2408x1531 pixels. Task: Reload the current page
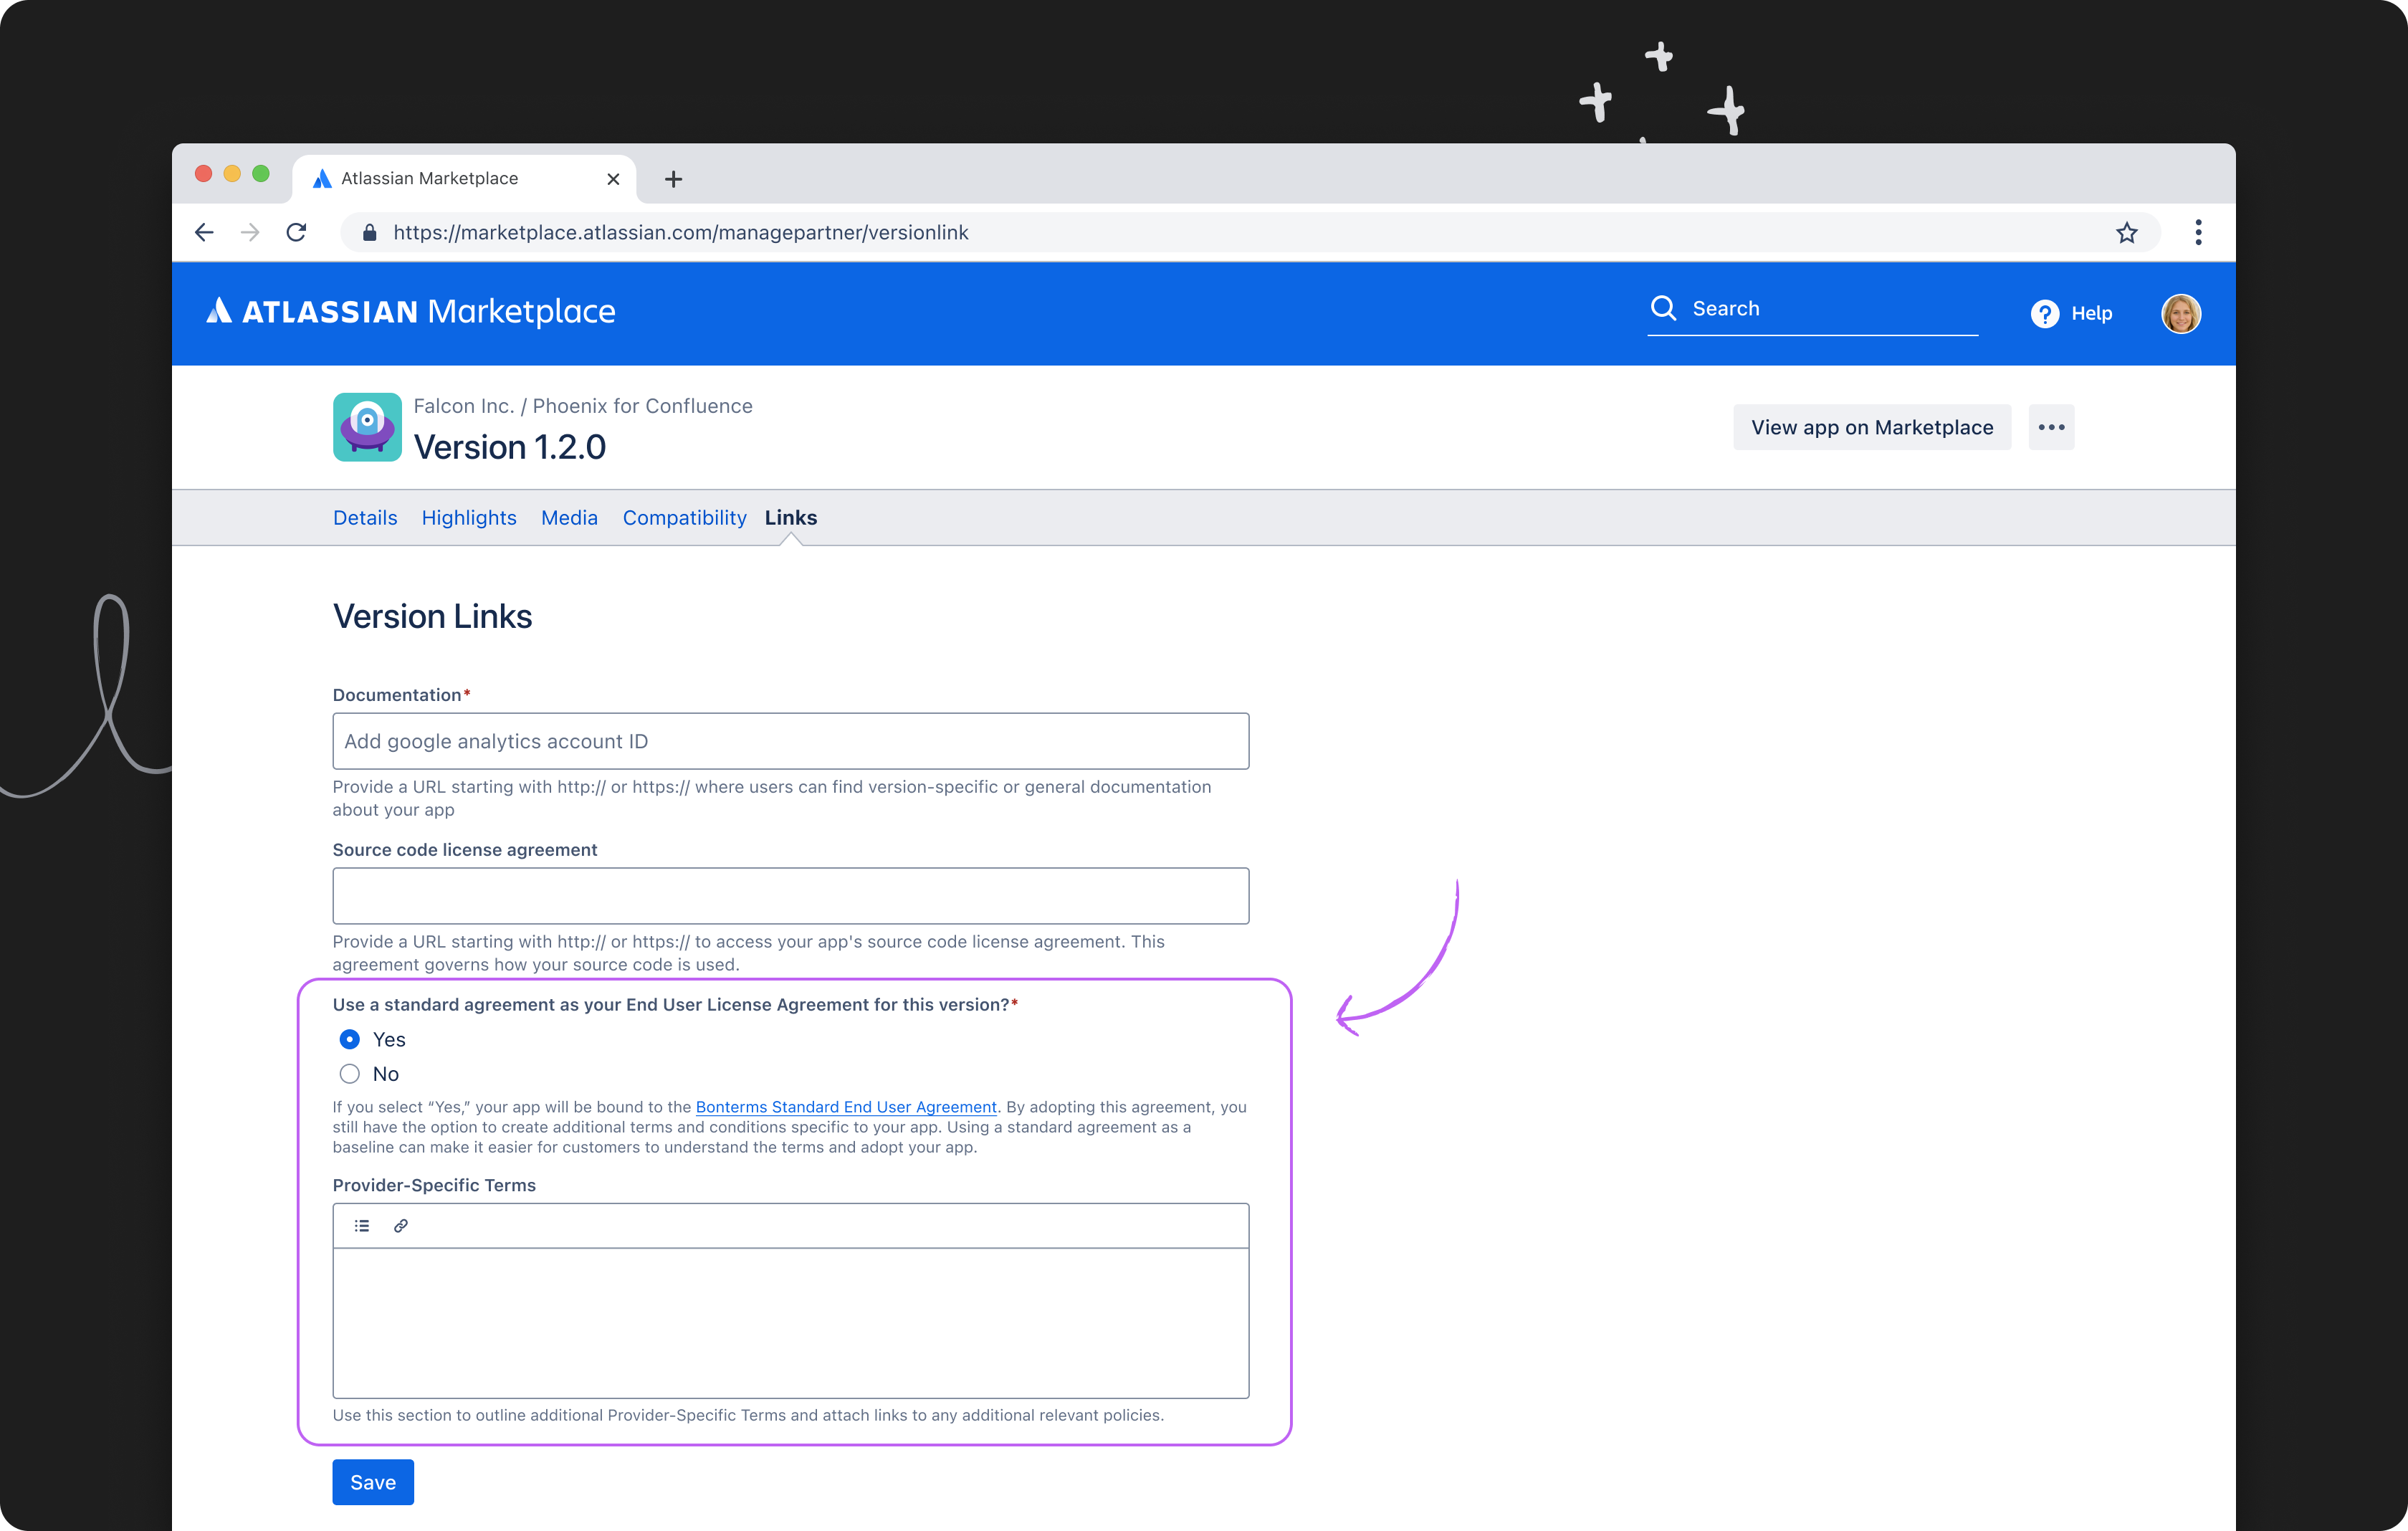coord(296,232)
